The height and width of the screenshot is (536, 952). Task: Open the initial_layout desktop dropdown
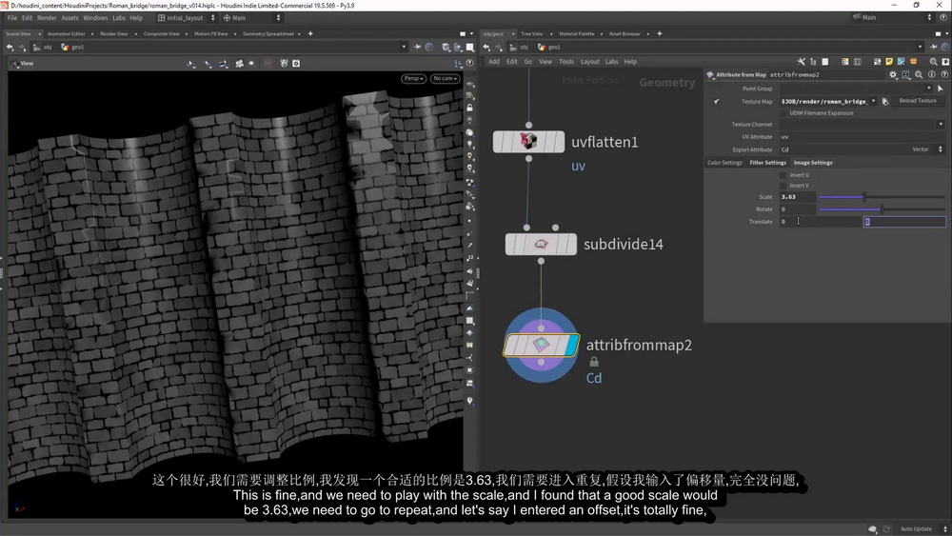[x=187, y=17]
